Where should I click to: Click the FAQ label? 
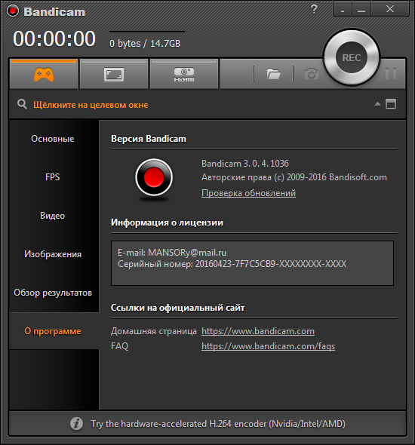pos(119,346)
